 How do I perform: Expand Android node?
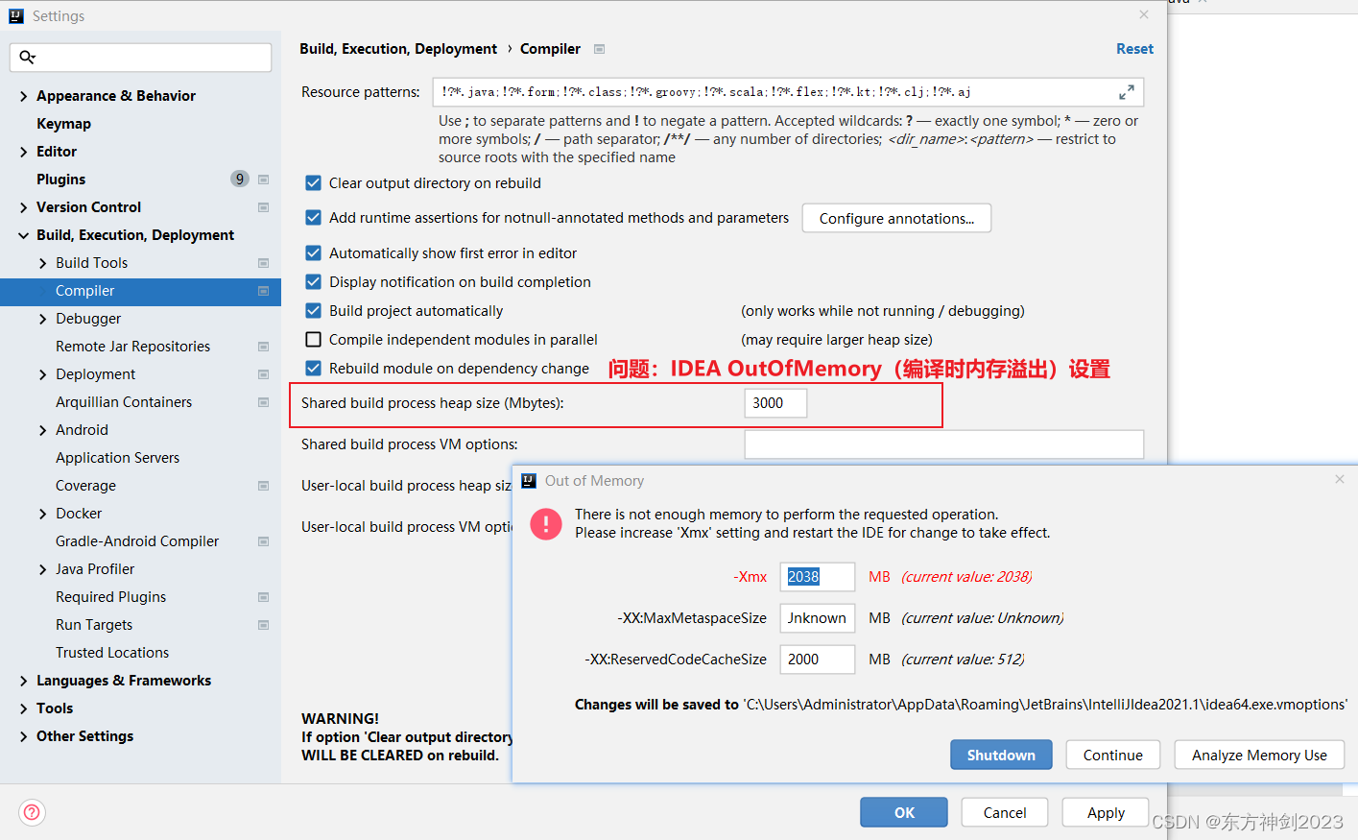42,430
